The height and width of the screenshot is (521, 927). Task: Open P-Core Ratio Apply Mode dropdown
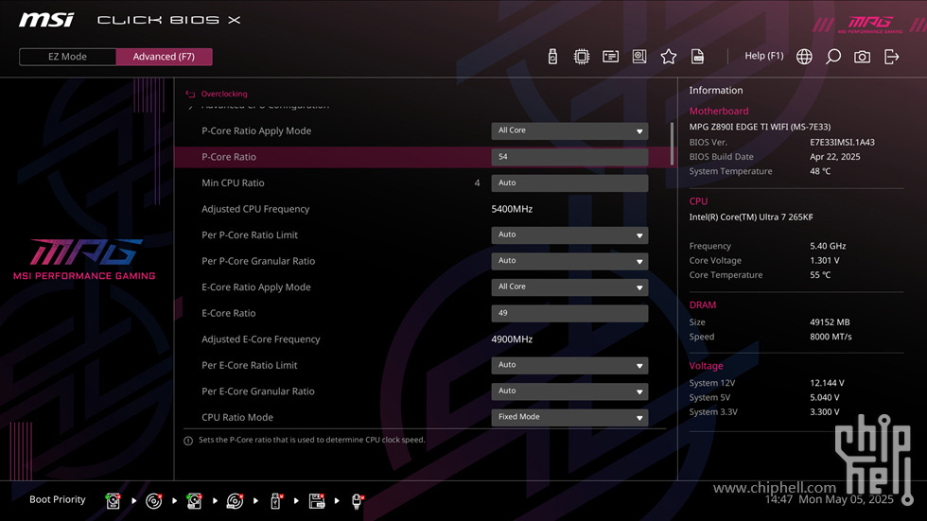pyautogui.click(x=569, y=131)
